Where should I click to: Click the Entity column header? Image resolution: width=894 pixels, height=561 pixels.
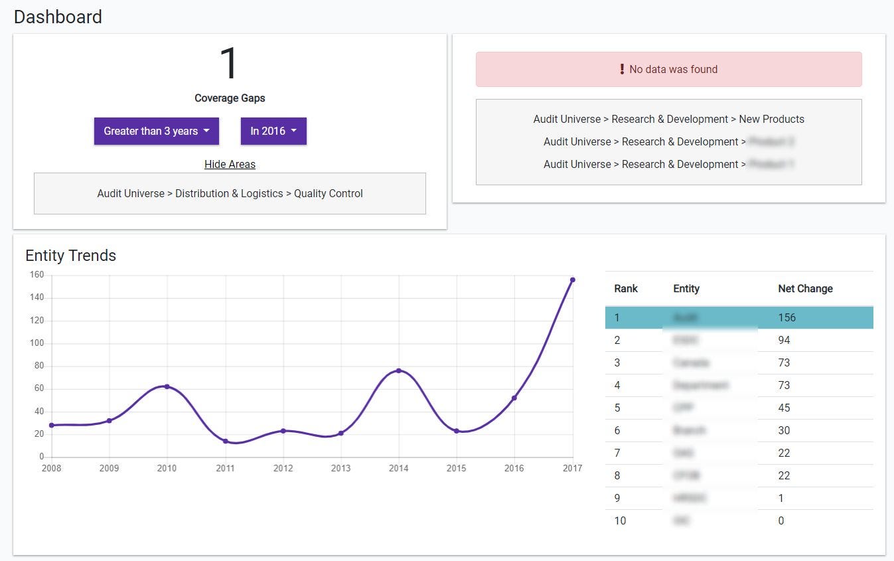click(x=686, y=289)
